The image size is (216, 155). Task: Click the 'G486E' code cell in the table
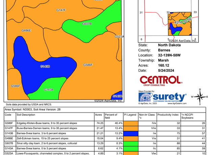click(9, 138)
